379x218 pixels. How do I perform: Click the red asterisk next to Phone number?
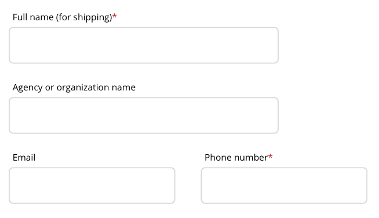pyautogui.click(x=271, y=157)
